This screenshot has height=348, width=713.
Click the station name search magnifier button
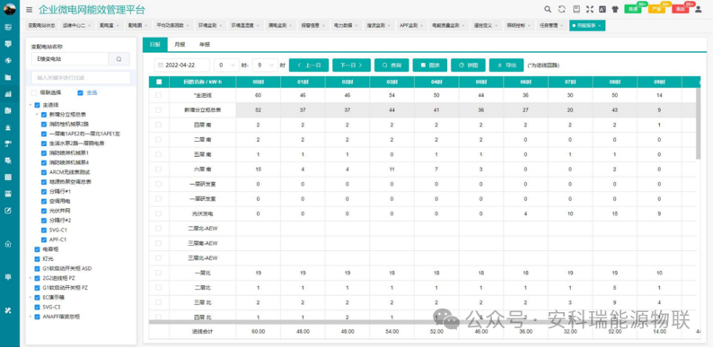tap(119, 59)
